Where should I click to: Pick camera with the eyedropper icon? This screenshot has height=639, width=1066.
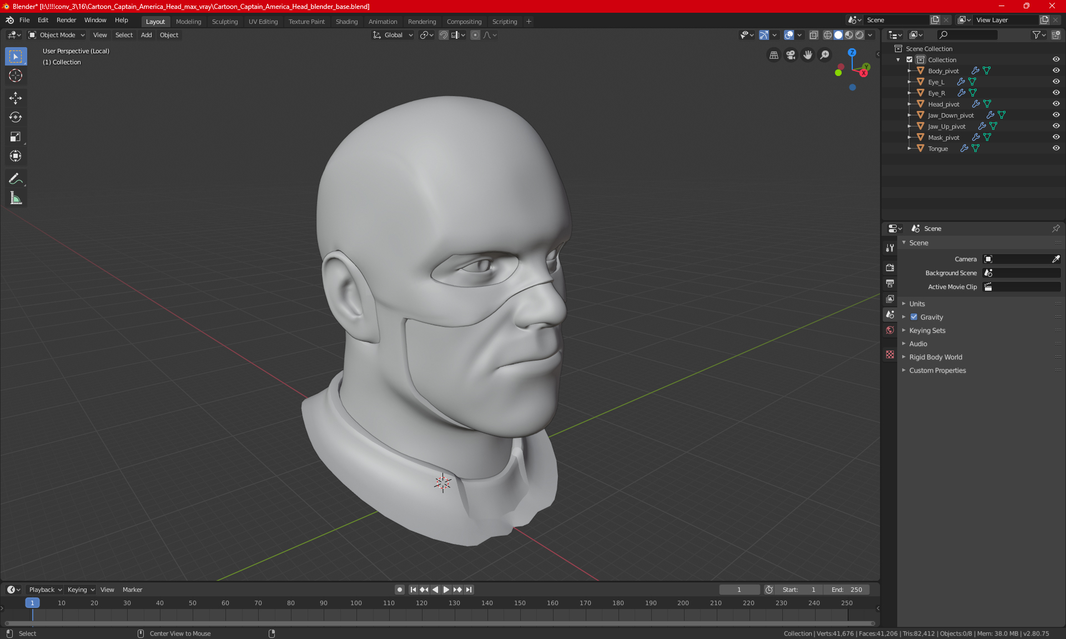(1055, 259)
